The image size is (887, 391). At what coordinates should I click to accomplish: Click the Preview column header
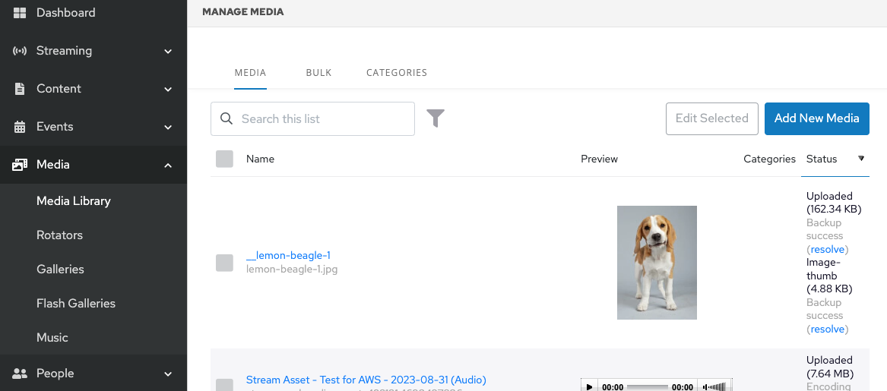point(599,159)
